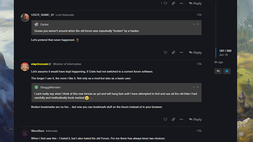Go to ShaggyMonster's quoted post arrow
Viewport: 253px width, 142px height.
point(198,87)
